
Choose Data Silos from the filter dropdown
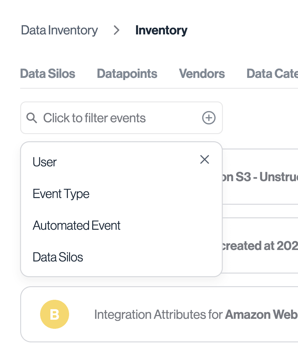[58, 257]
